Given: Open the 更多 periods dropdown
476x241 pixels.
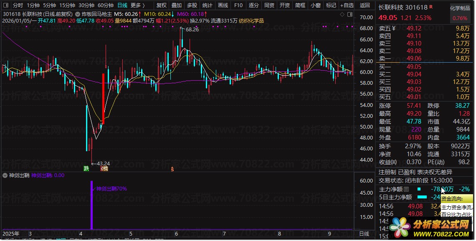Looking at the screenshot, I should point(138,5).
